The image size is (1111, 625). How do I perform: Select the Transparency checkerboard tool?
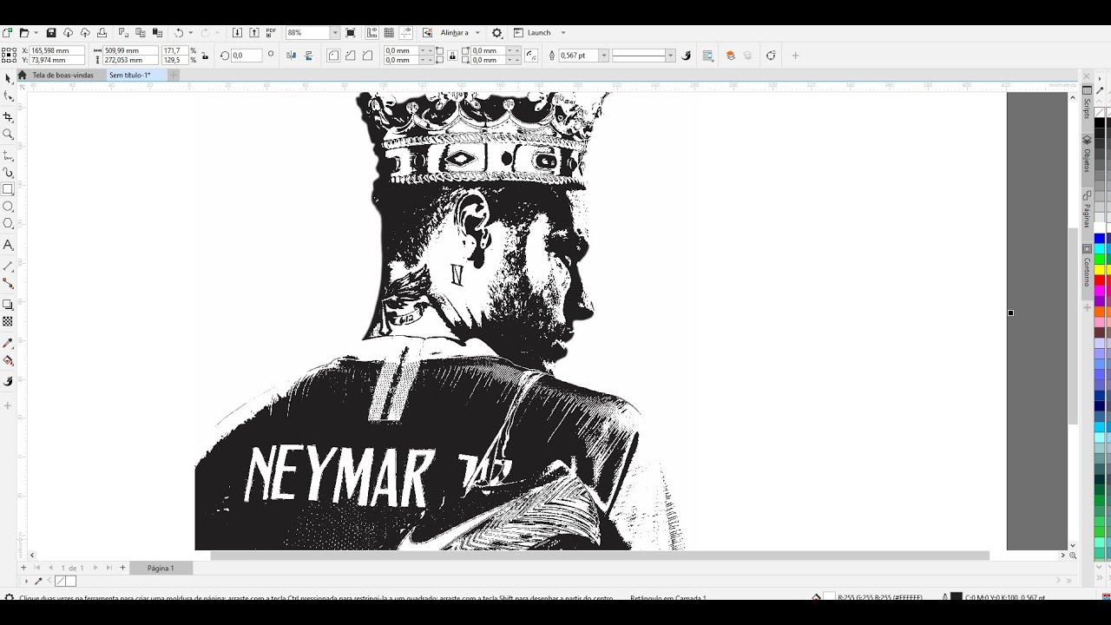pyautogui.click(x=8, y=321)
